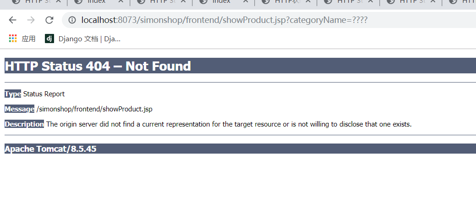476x199 pixels.
Task: Switch to the leftmost HTTP Status tab
Action: tap(33, 1)
